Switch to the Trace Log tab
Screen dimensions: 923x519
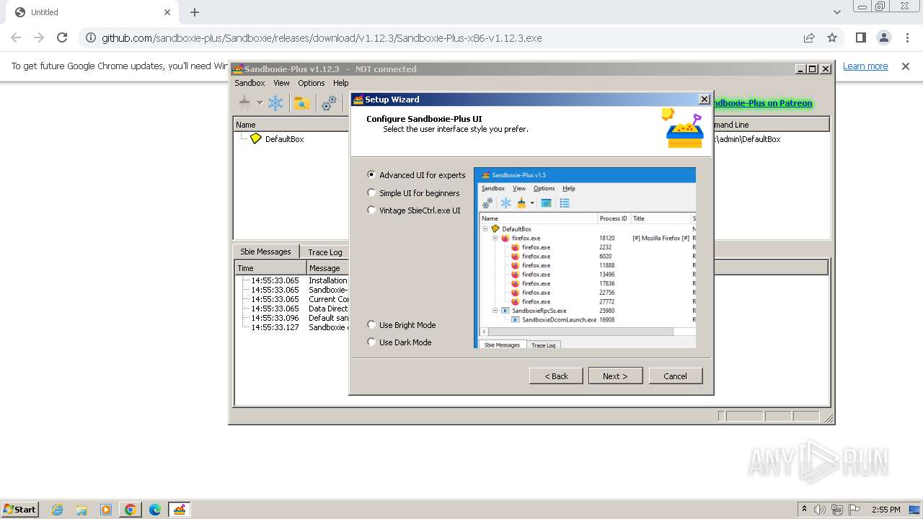point(325,252)
